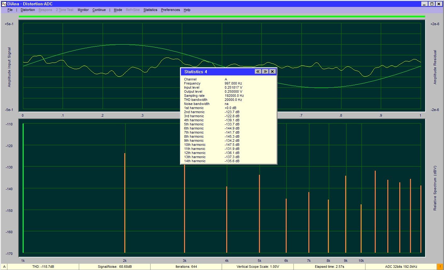Screen dimensions: 444x270
Task: Click Continue to resume measurement
Action: click(99, 10)
